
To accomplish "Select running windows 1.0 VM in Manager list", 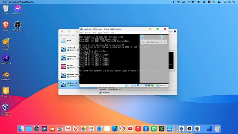I will click(69, 84).
